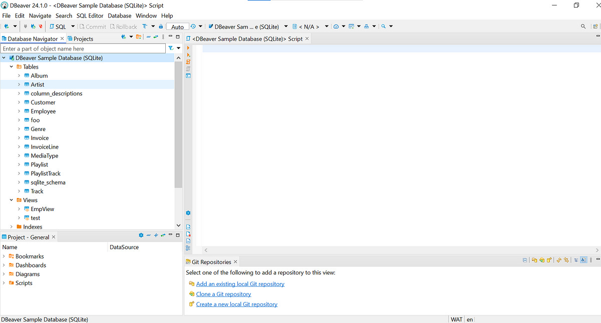Image resolution: width=601 pixels, height=323 pixels.
Task: Click Link with editor arrows in Database Navigator
Action: tap(156, 37)
